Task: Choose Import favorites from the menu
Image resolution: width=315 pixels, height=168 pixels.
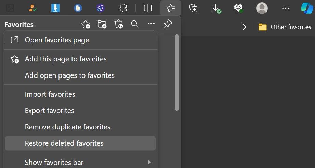Action: (50, 94)
